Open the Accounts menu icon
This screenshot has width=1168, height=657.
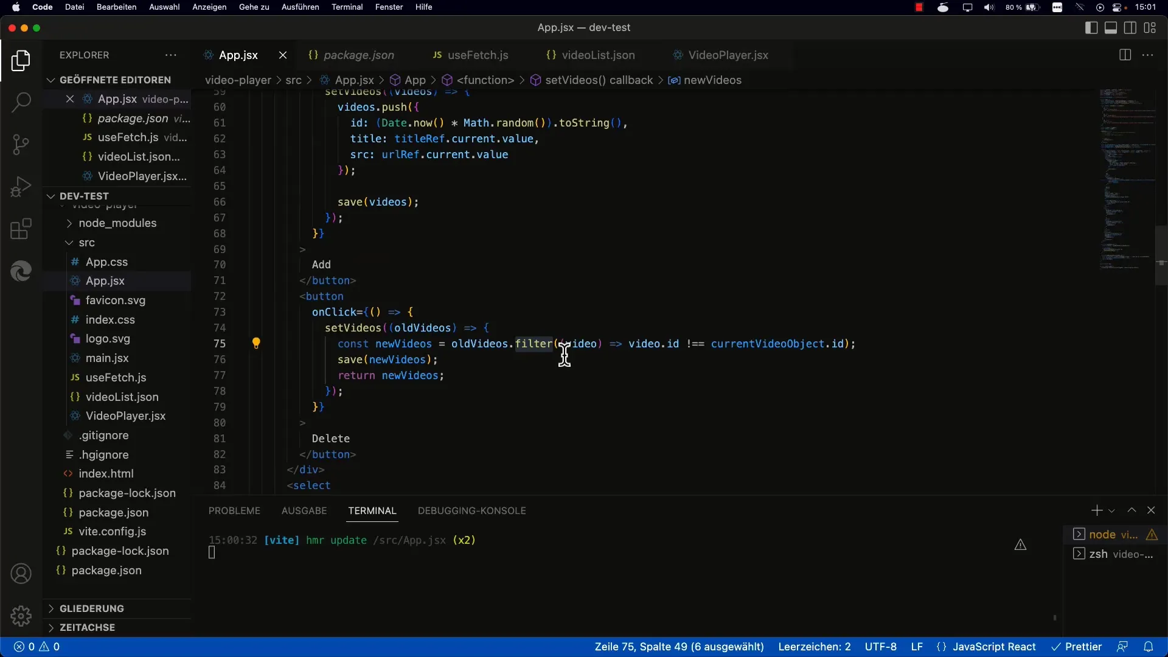tap(21, 574)
